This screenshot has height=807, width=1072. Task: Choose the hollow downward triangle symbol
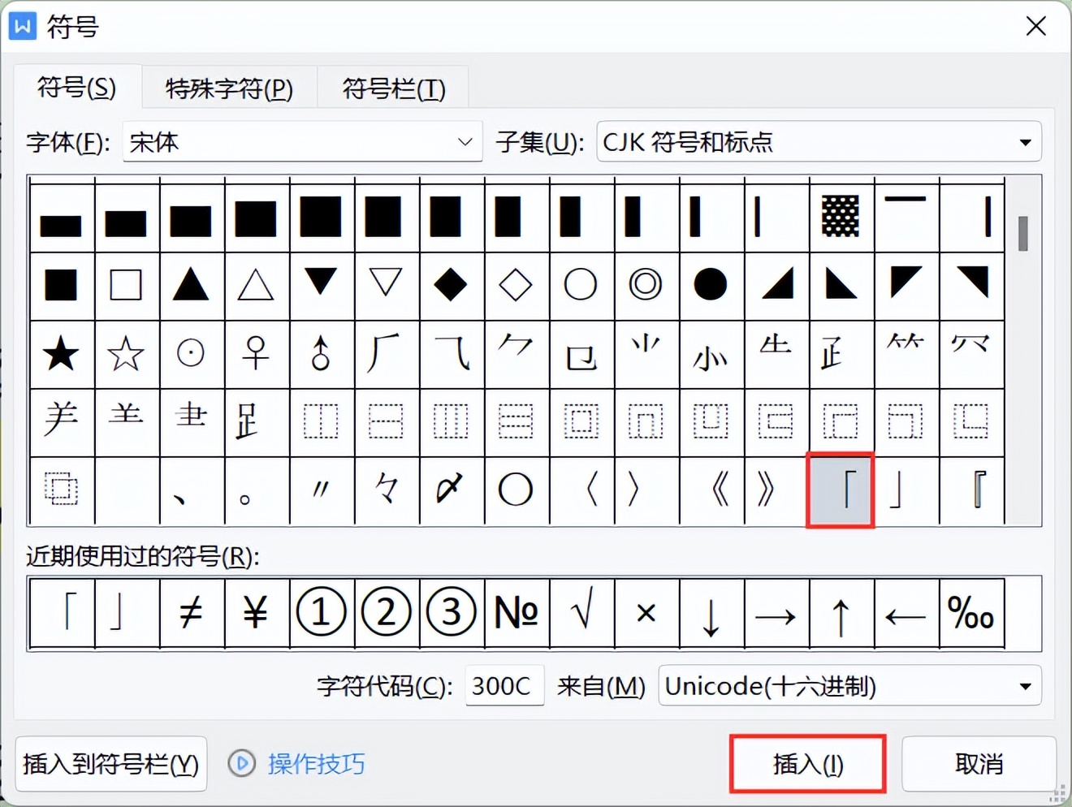click(x=386, y=285)
